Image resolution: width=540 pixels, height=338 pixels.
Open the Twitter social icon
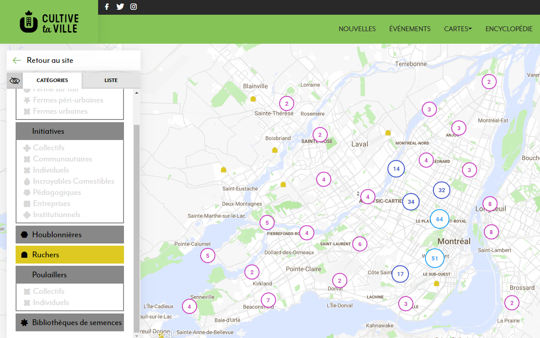click(120, 7)
